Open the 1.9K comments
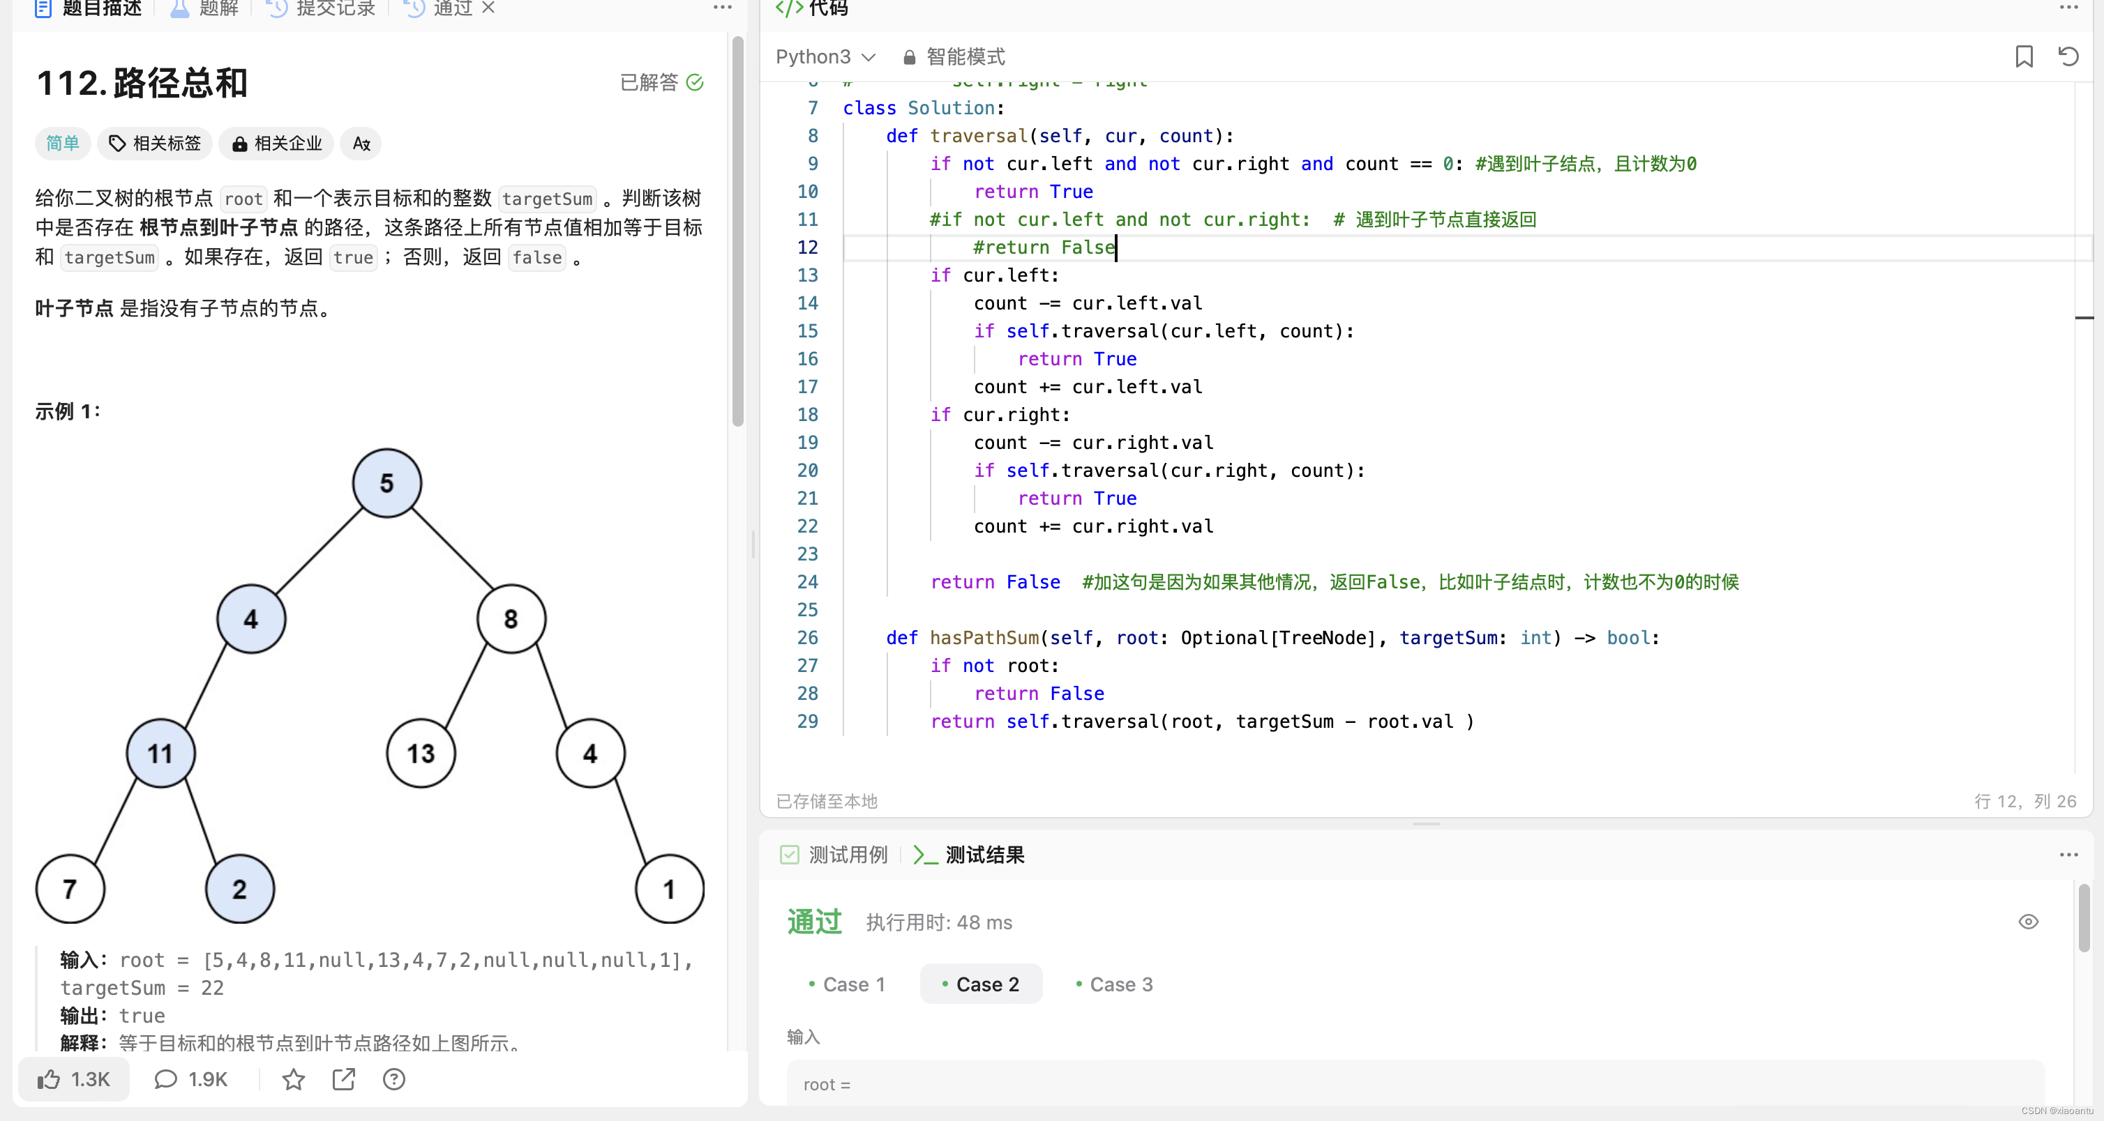This screenshot has width=2104, height=1121. [x=191, y=1079]
